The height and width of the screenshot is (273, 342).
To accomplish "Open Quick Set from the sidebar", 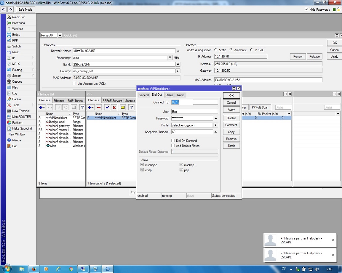I will pos(18,17).
